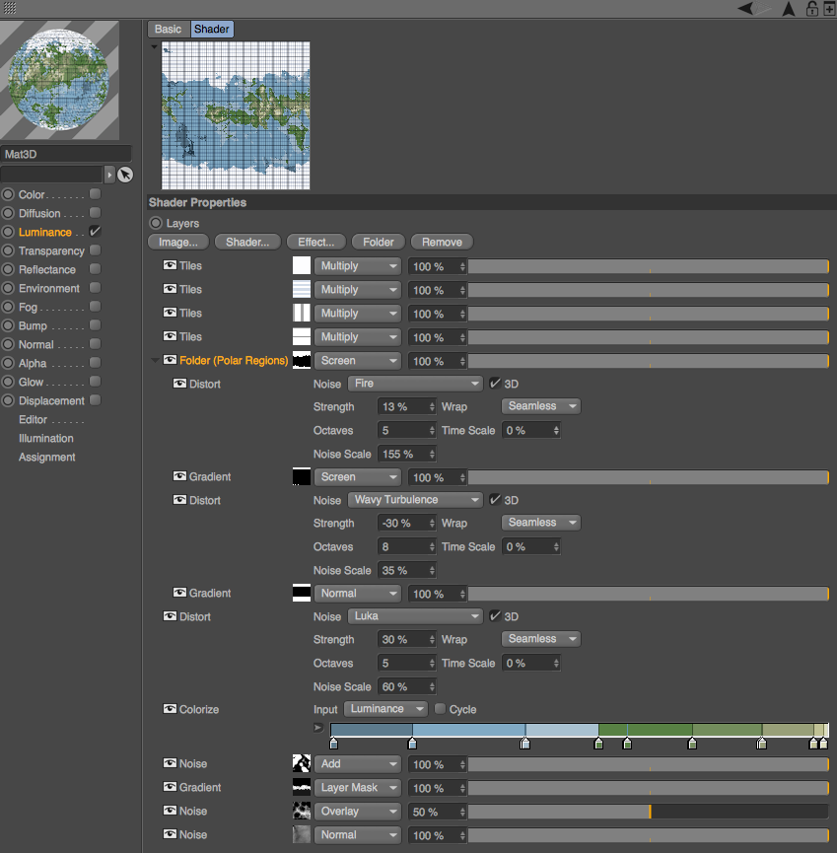Click the first Tiles layer icon
Image resolution: width=837 pixels, height=853 pixels.
click(x=170, y=265)
